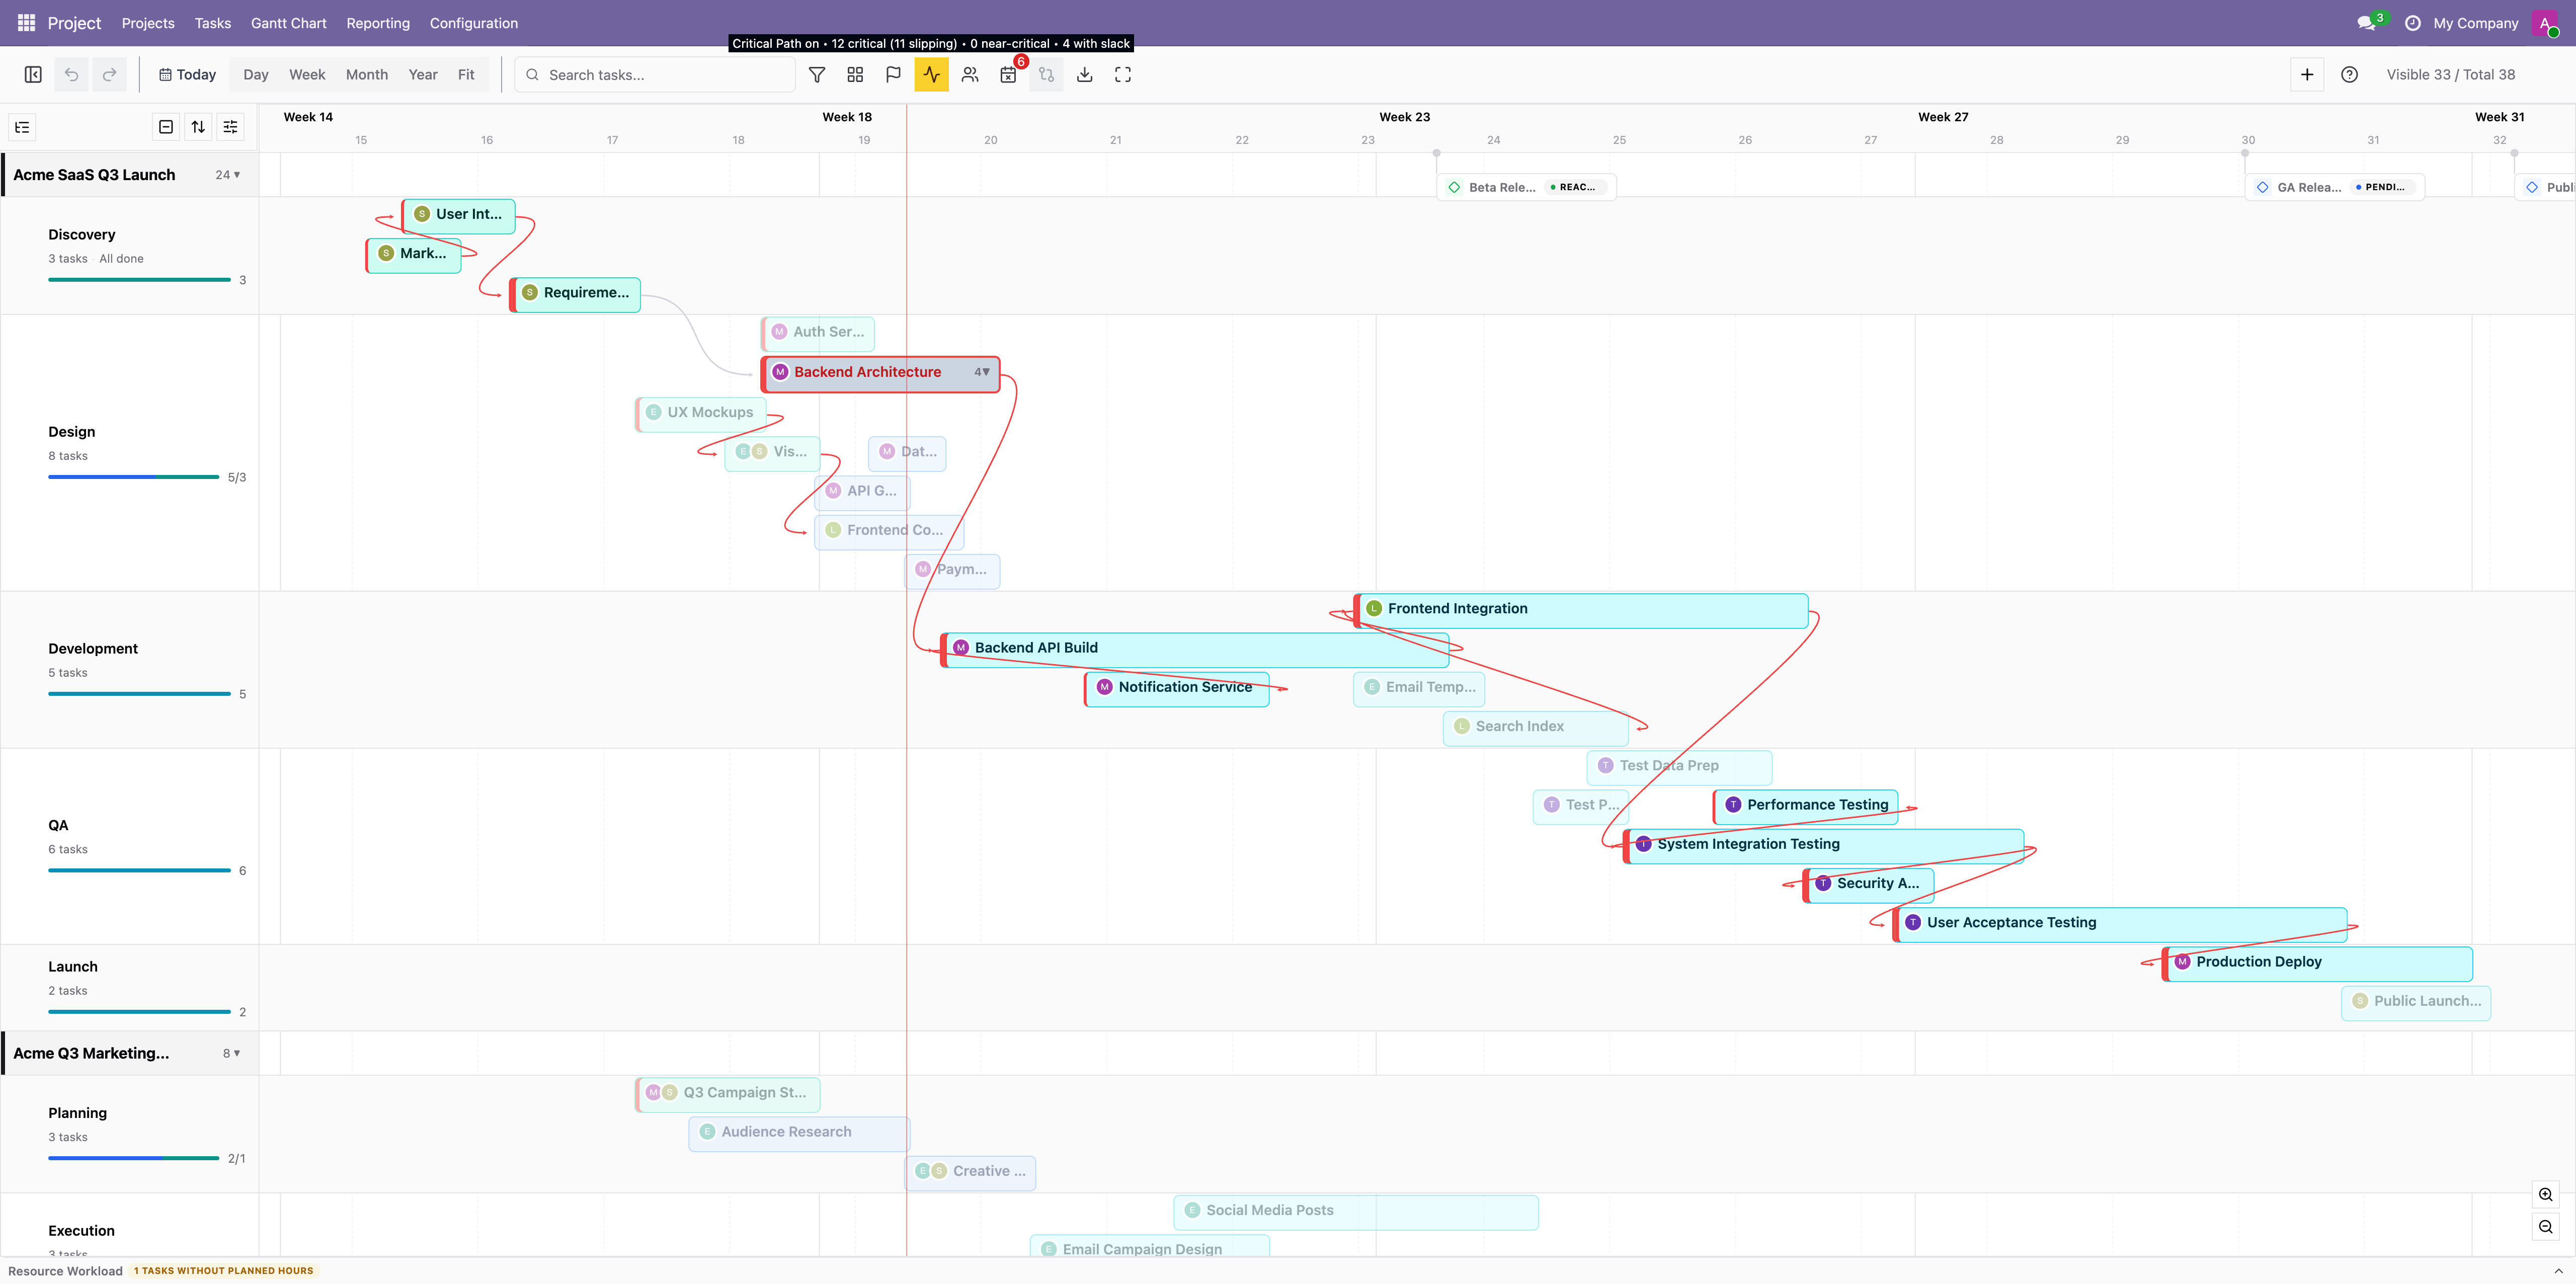Collapse the left sidebar panel

[33, 75]
